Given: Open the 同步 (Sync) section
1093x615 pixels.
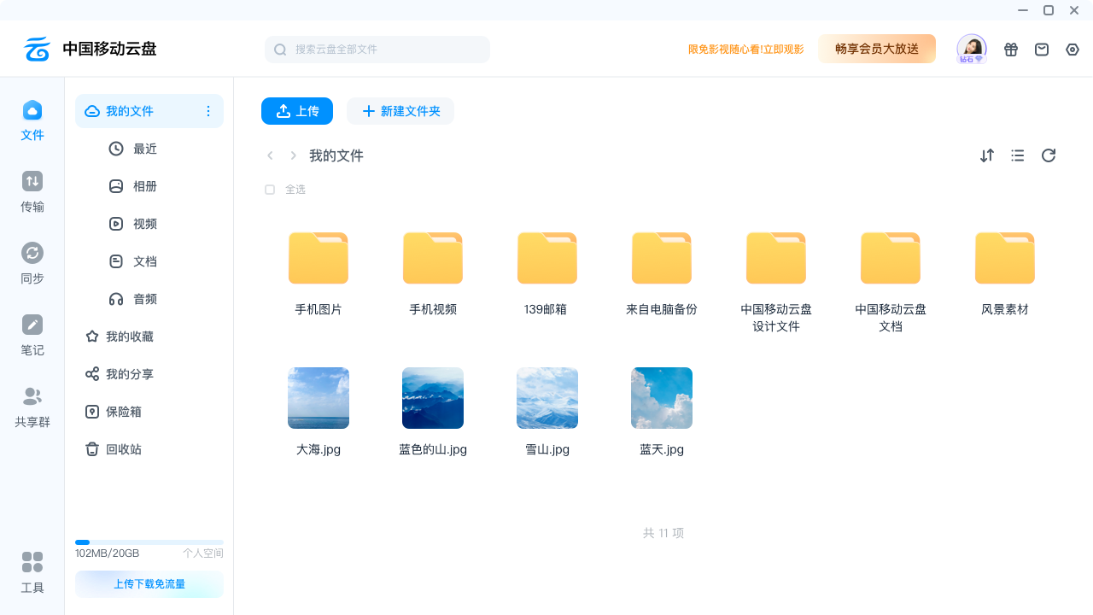Looking at the screenshot, I should click(x=32, y=263).
